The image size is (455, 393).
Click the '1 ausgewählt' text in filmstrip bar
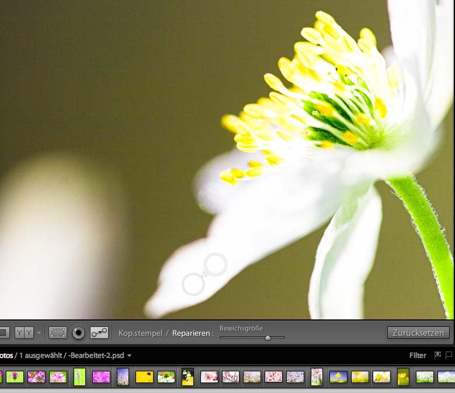coord(41,355)
